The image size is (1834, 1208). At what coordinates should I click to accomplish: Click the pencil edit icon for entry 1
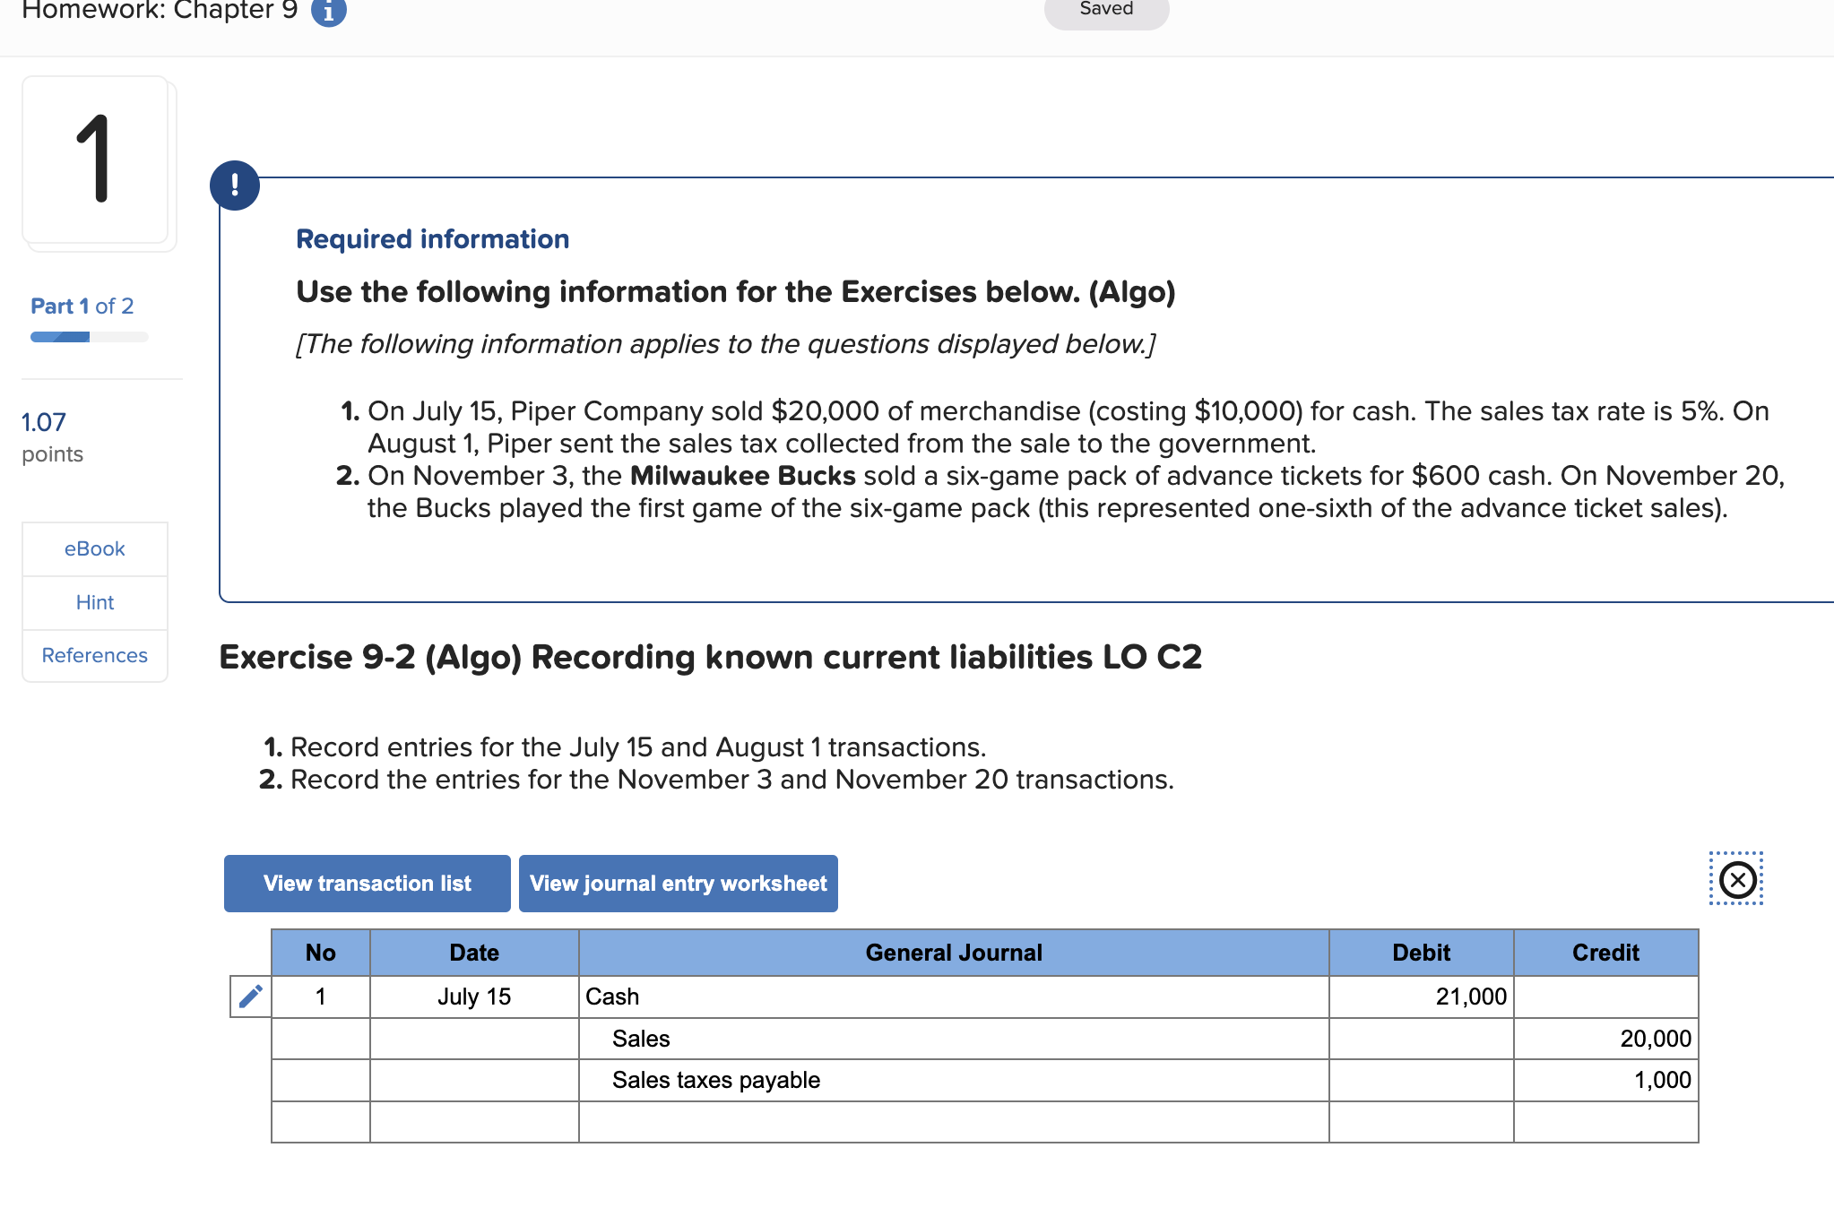[250, 997]
